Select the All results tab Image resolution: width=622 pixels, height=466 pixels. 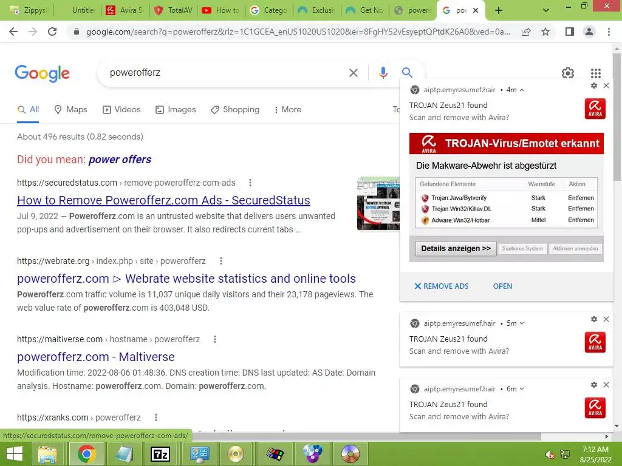click(x=28, y=110)
